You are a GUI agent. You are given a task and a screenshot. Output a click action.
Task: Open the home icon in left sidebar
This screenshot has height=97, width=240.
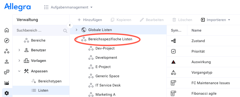[7, 30]
